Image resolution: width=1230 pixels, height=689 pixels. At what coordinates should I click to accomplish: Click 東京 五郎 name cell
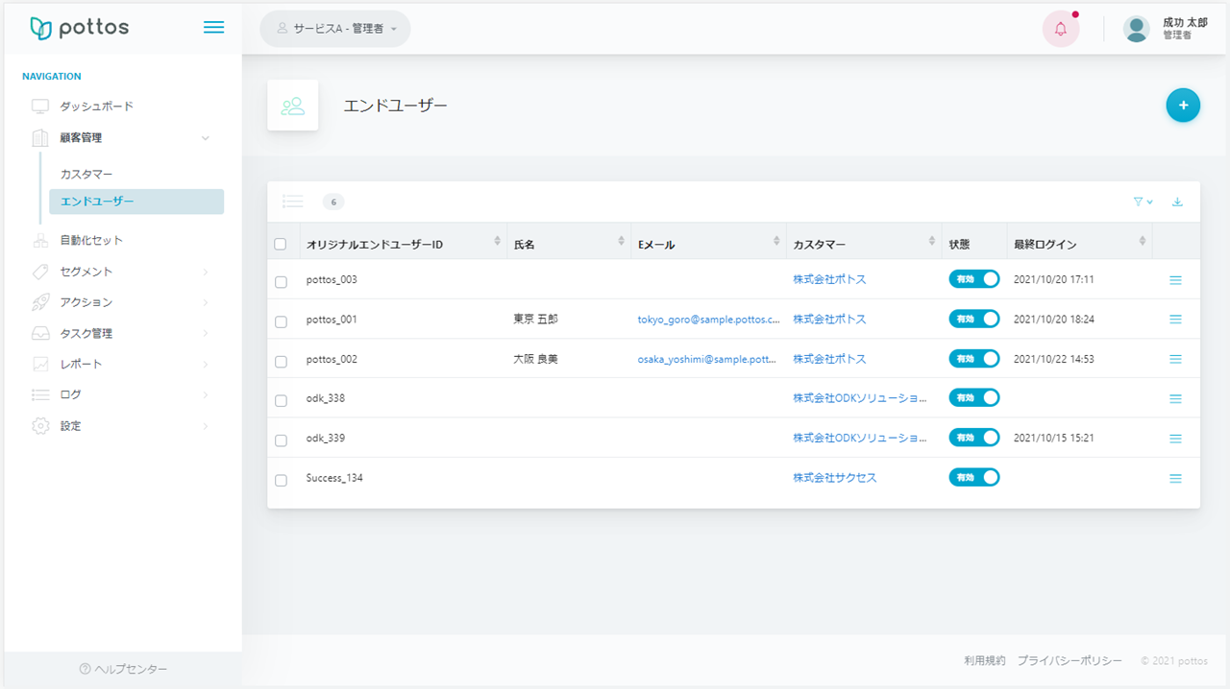pyautogui.click(x=536, y=320)
